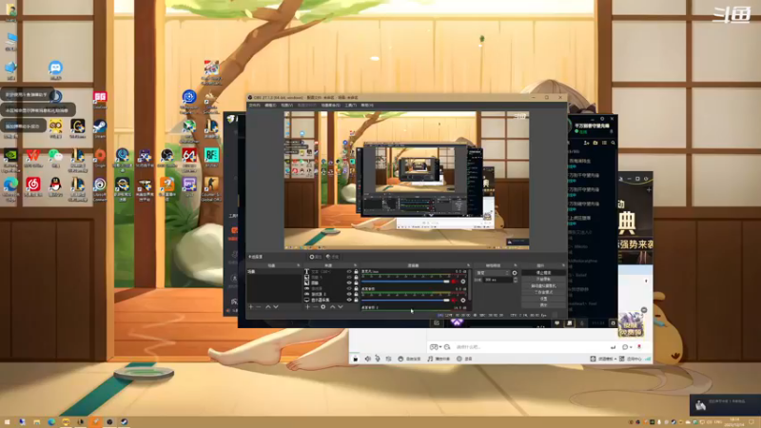Move selected source down in OBS

pyautogui.click(x=341, y=307)
